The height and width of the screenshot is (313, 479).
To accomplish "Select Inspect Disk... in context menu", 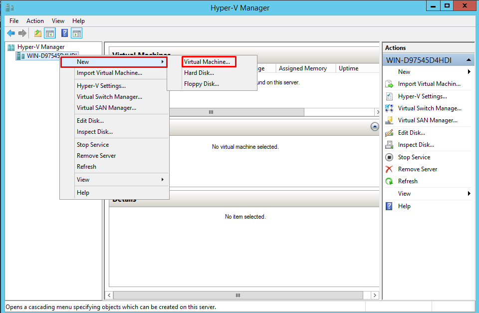I will 115,132.
